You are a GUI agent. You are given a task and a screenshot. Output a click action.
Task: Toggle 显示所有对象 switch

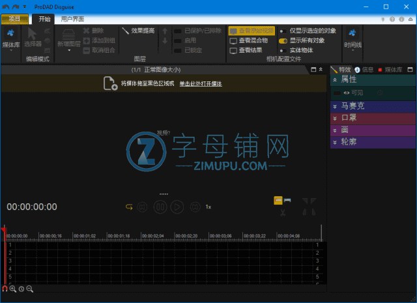(283, 40)
